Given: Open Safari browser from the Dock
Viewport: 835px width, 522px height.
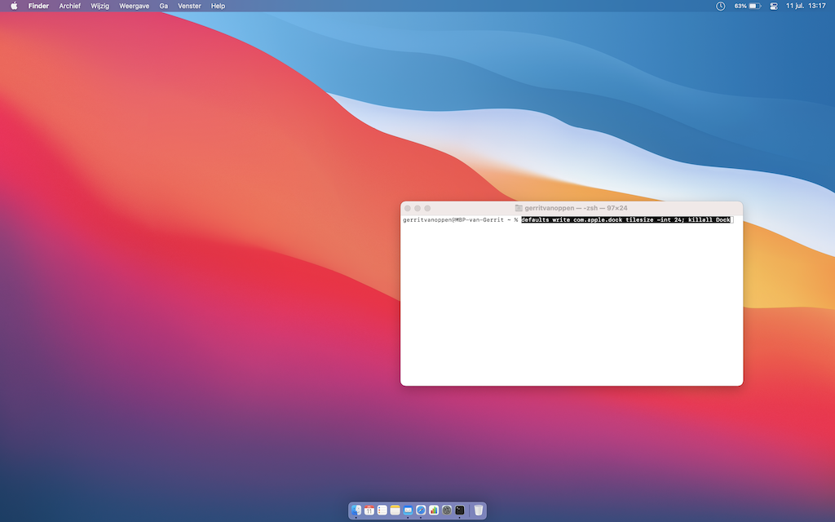Looking at the screenshot, I should [421, 511].
